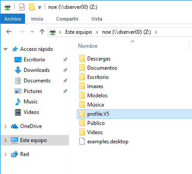Viewport: 192px width, 174px height.
Task: Click the New folder quick access icon
Action: (x=32, y=7)
